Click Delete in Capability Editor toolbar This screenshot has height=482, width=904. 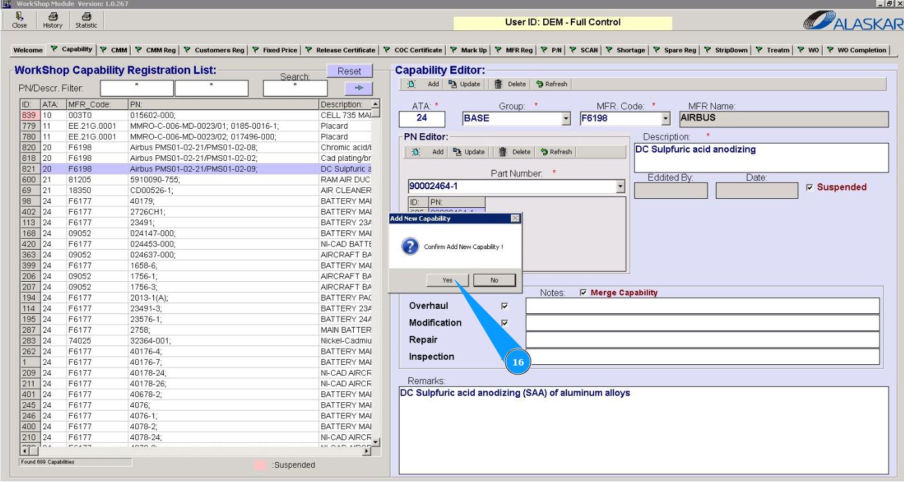click(510, 84)
